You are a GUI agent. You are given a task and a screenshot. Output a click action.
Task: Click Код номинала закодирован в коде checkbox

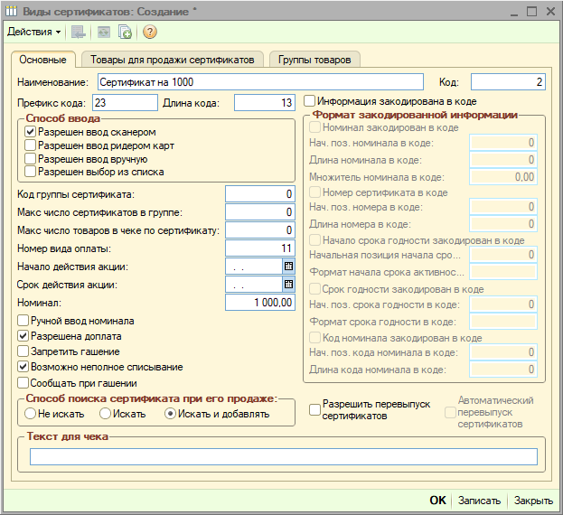tap(314, 337)
